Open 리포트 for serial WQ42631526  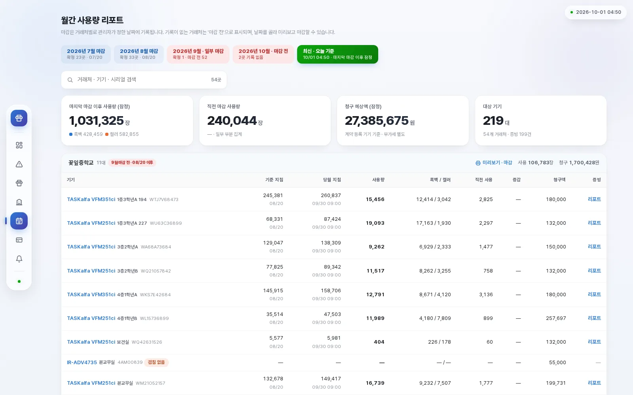[x=594, y=342]
